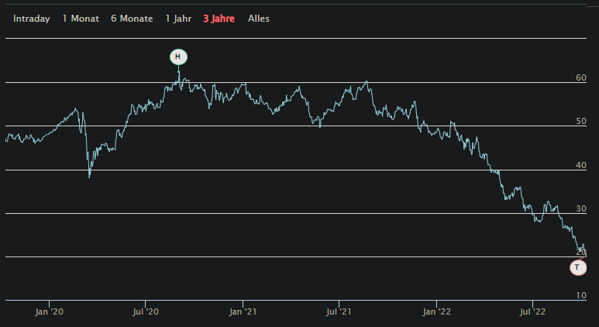Show full history with Alles
599x327 pixels.
click(259, 19)
